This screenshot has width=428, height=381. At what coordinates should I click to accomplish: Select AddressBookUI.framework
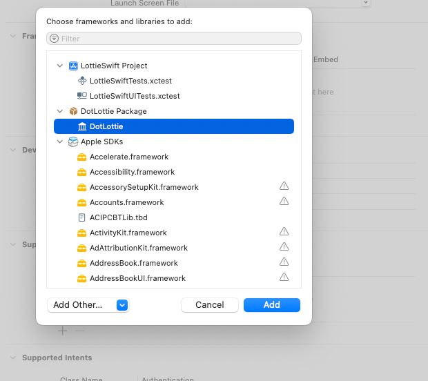(137, 278)
